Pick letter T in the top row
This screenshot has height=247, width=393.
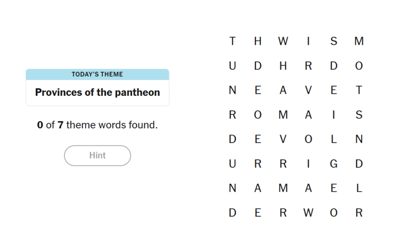[x=232, y=42]
